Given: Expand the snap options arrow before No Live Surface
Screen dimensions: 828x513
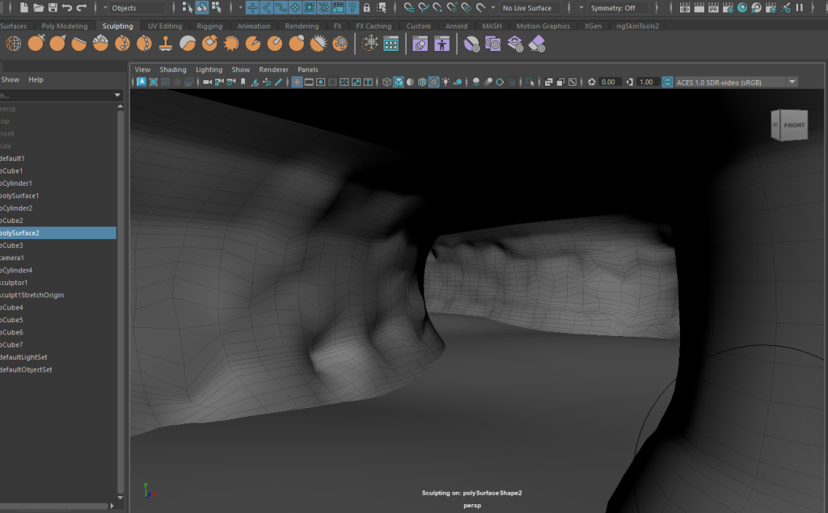Looking at the screenshot, I should pos(493,7).
